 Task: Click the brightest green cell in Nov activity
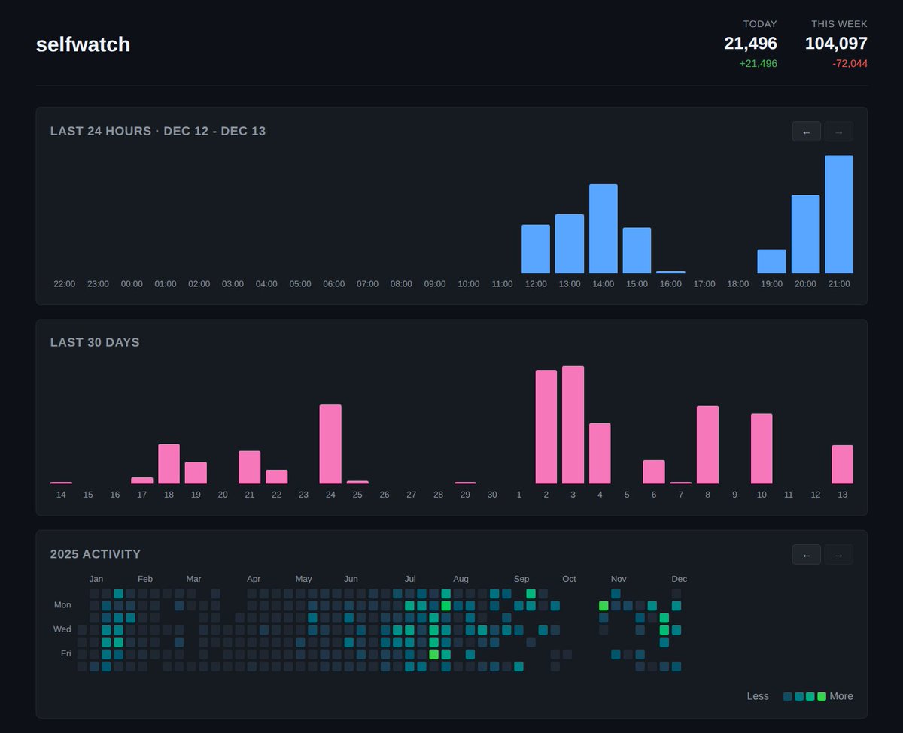pos(603,605)
